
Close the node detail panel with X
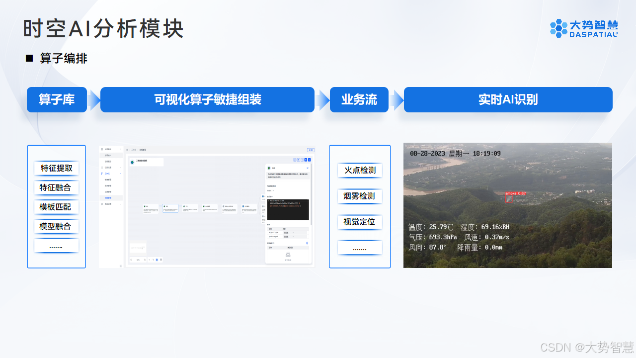(x=308, y=168)
